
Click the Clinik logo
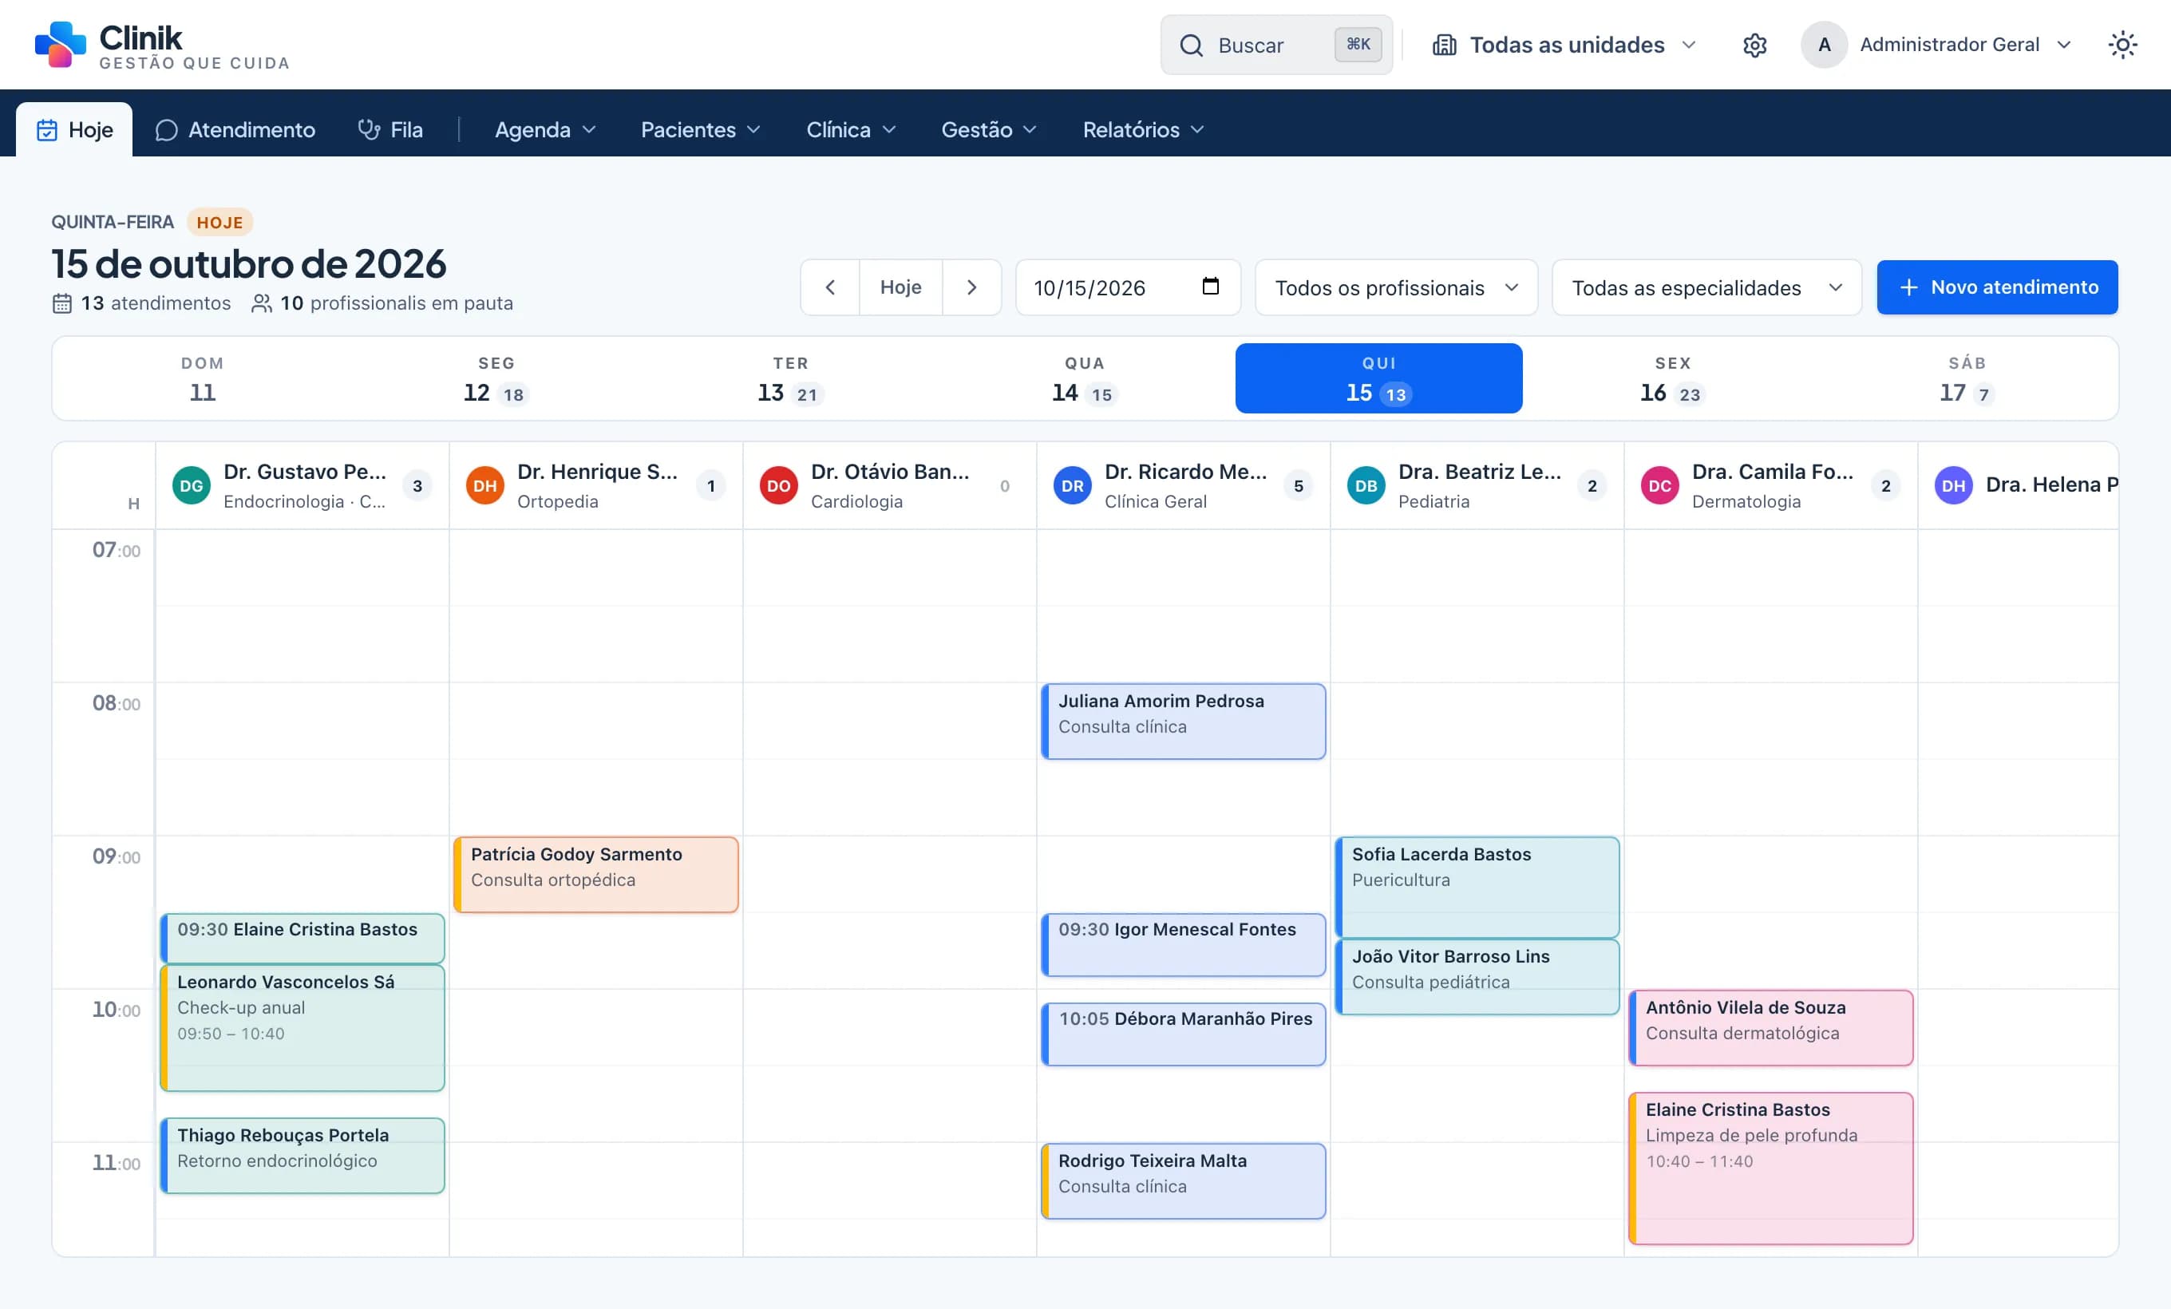[x=162, y=45]
